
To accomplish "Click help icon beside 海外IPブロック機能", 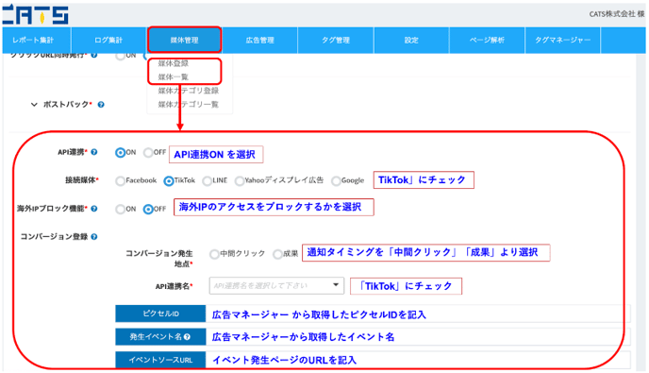I will pos(94,209).
